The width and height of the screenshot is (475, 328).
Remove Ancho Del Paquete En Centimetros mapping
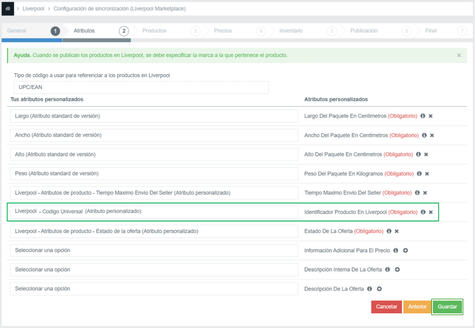click(x=432, y=135)
